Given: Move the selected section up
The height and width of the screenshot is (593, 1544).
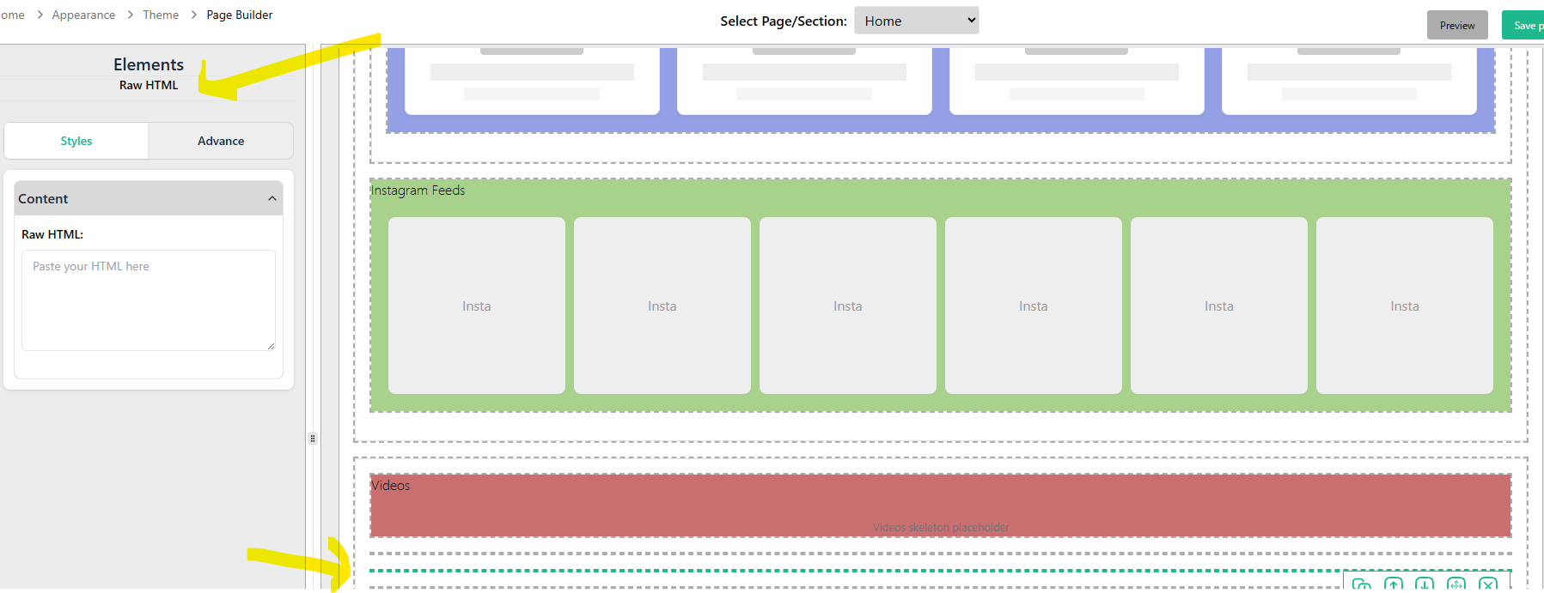Looking at the screenshot, I should (1394, 584).
